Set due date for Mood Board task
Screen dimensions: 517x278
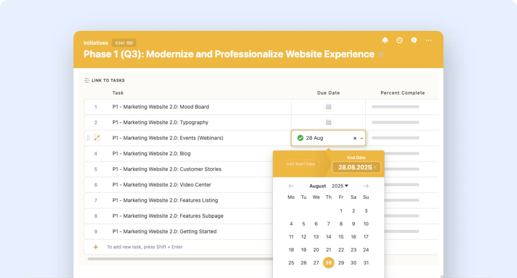pos(328,107)
